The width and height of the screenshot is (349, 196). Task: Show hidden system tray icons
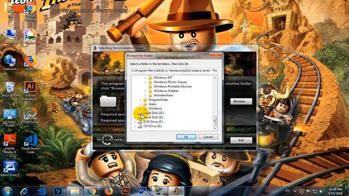point(295,191)
